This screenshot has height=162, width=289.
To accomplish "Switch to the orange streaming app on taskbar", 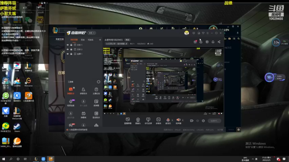I will point(51,159).
